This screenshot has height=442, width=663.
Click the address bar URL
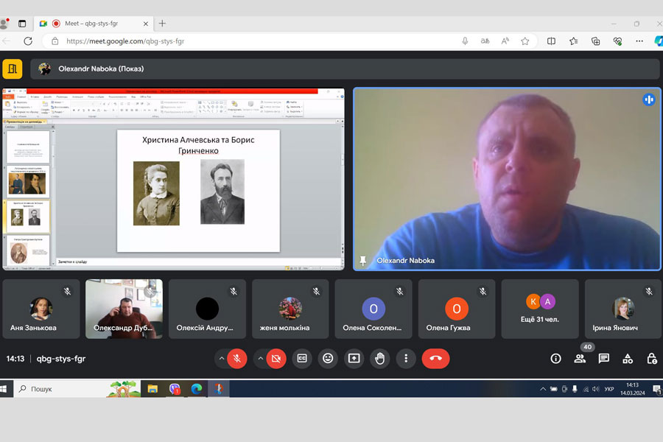(125, 41)
